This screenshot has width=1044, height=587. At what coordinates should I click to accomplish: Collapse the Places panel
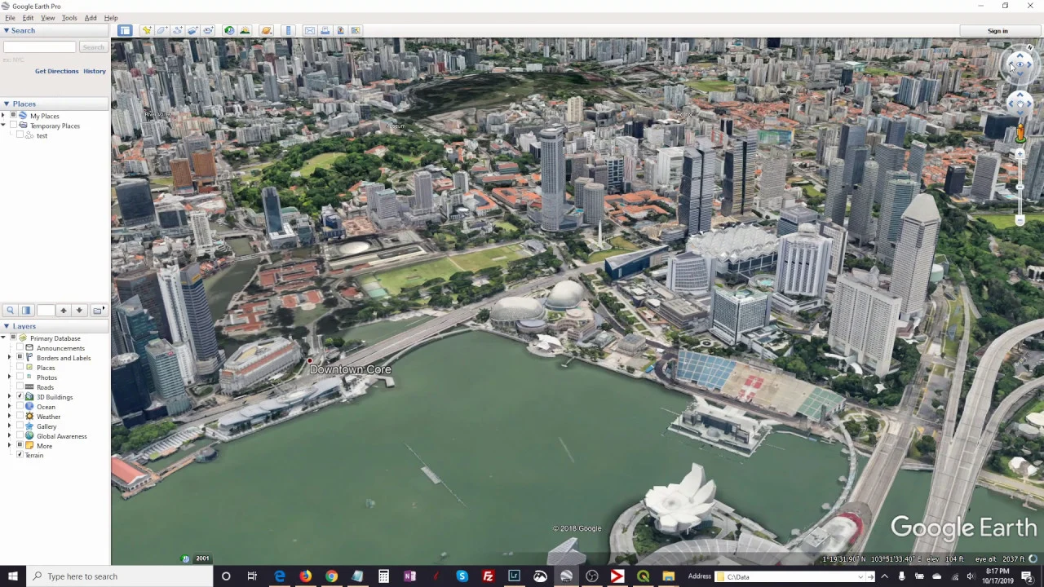coord(6,104)
